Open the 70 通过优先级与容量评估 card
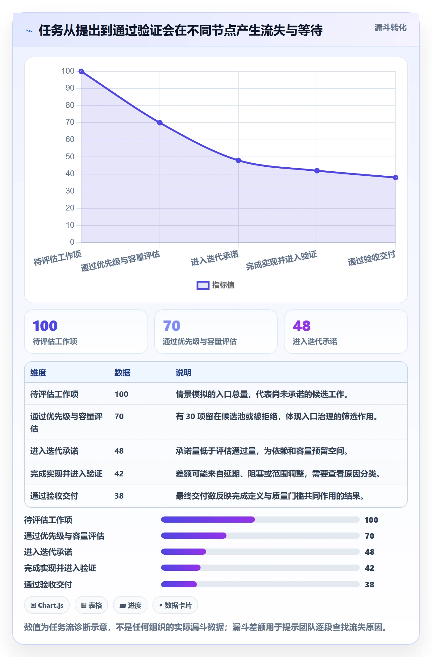Screen dimensions: 432x657 (216, 332)
